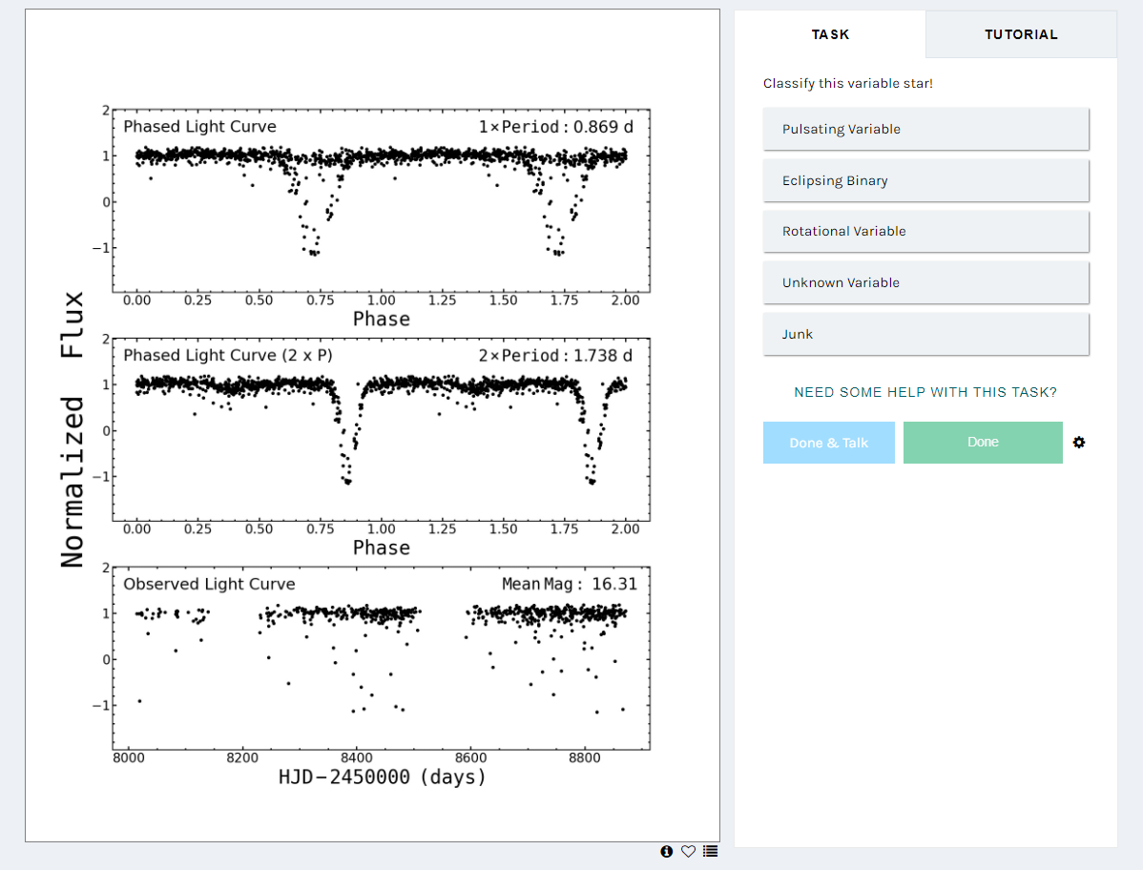
Task: Click the 'Phased Light Curve (2 x P)' plot title
Action: click(227, 356)
